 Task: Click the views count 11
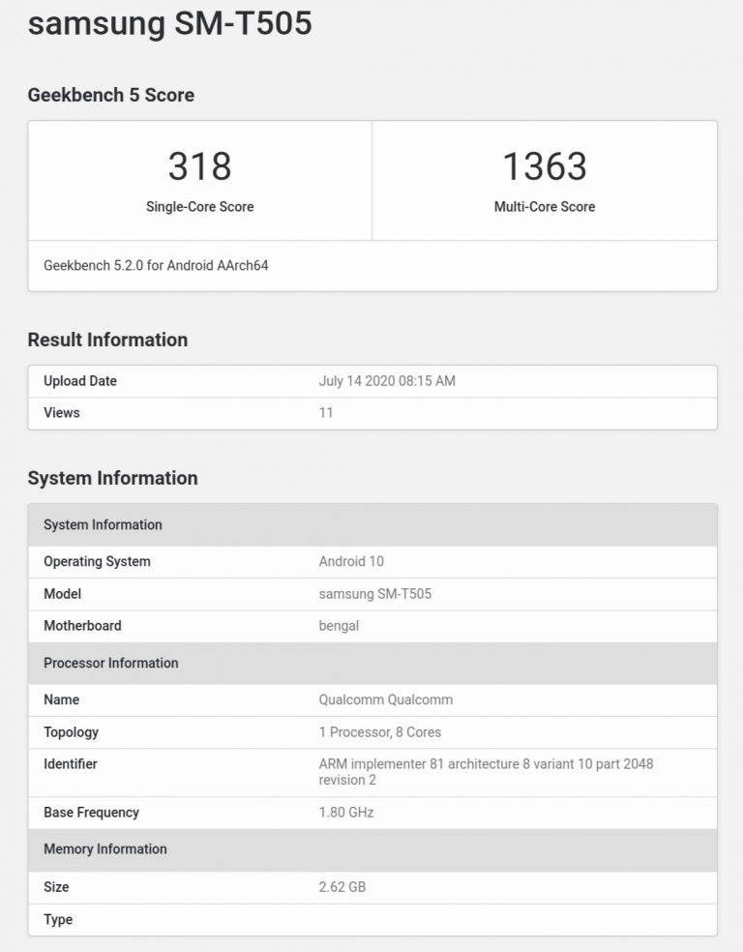click(326, 413)
